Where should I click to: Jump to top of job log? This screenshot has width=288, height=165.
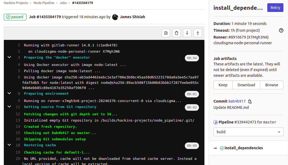[x=187, y=33]
